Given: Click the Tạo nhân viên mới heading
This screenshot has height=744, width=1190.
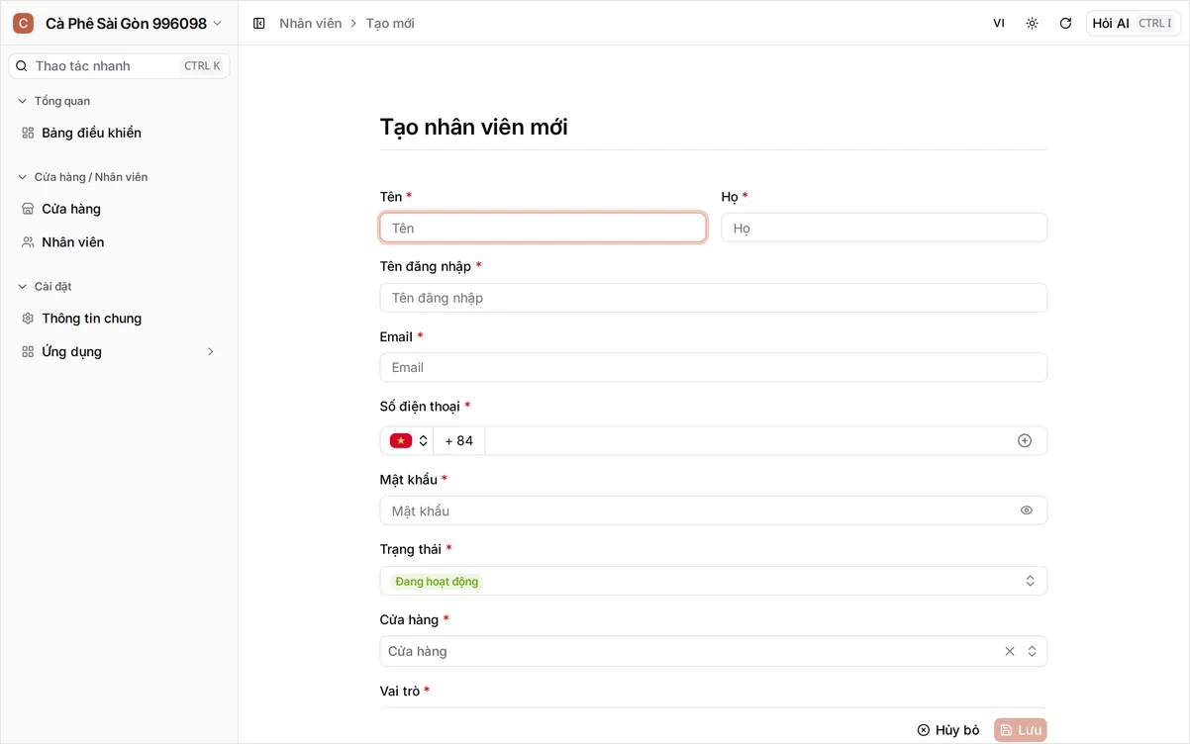Looking at the screenshot, I should pos(473,127).
